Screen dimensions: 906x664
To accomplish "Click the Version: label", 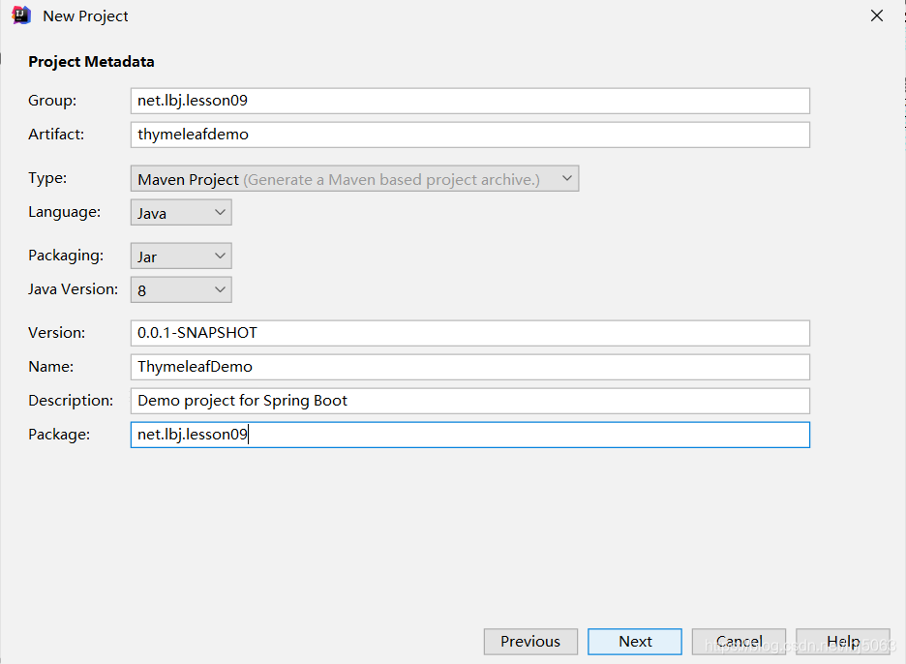I will (x=56, y=333).
